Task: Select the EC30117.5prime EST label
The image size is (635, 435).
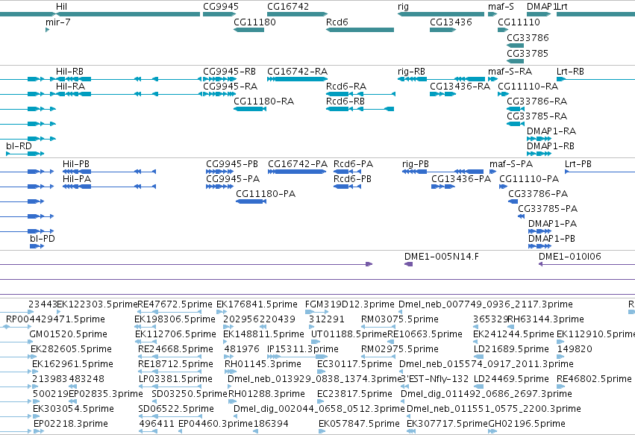Action: tap(354, 363)
